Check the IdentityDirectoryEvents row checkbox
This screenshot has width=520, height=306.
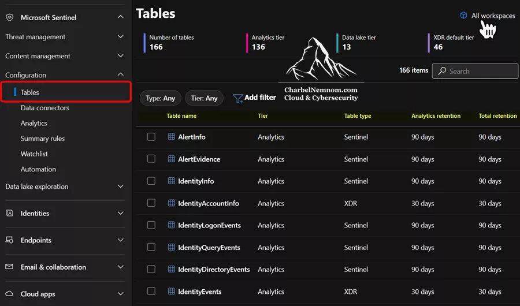(x=151, y=269)
